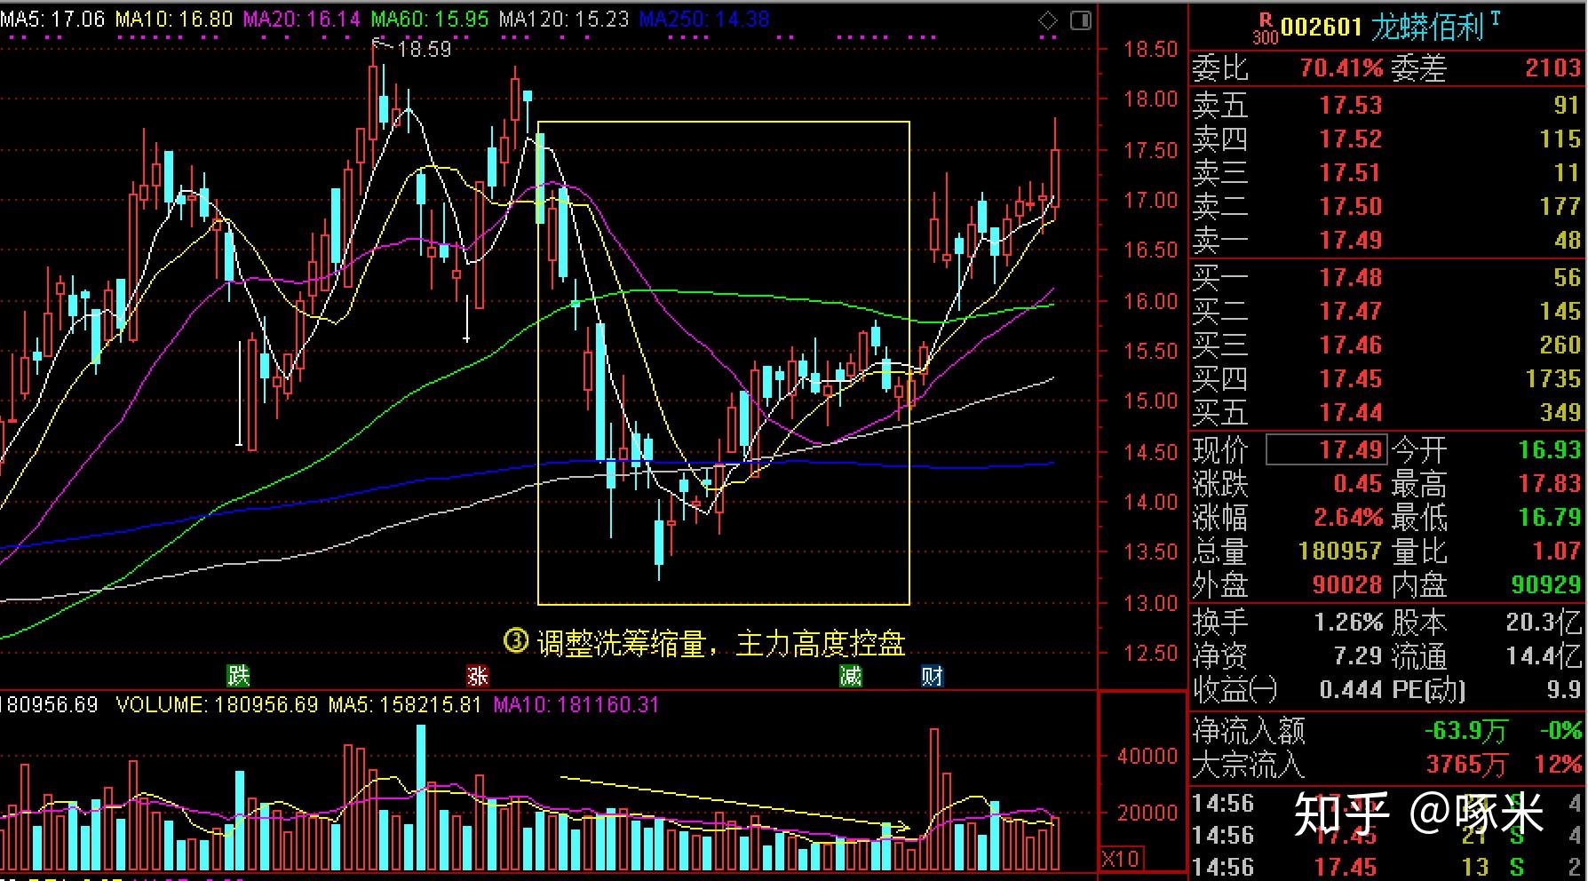Click the 内盘 value 90929
This screenshot has height=881, width=1588.
[x=1546, y=585]
